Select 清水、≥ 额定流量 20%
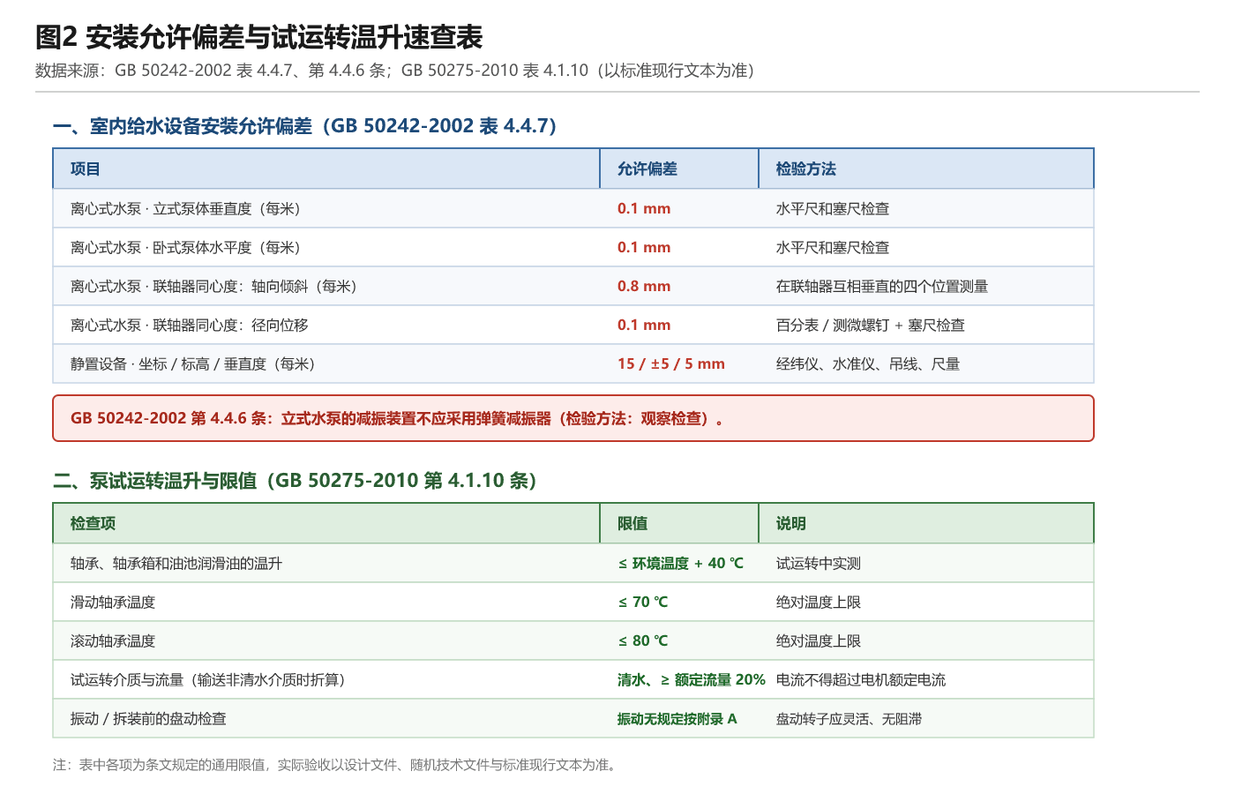This screenshot has width=1235, height=794. coord(692,680)
